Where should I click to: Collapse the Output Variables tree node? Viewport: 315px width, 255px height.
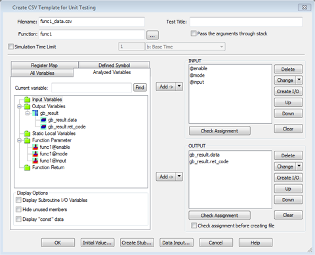pyautogui.click(x=20, y=106)
